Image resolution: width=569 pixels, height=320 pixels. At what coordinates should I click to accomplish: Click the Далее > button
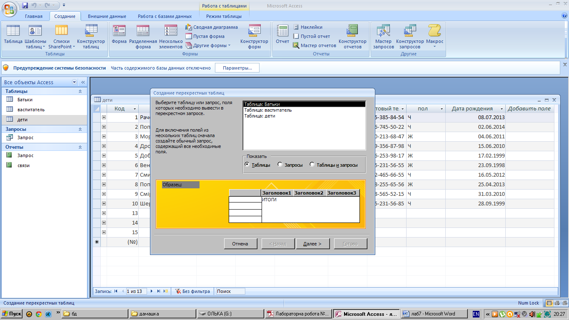[312, 244]
